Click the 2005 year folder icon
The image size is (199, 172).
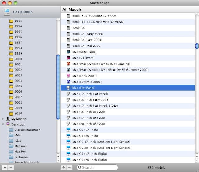click(11, 86)
